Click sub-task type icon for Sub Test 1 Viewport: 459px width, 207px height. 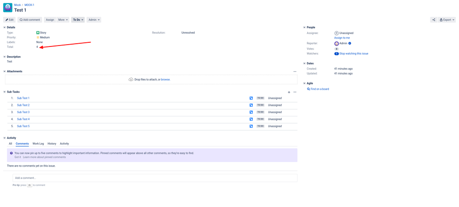pyautogui.click(x=251, y=98)
